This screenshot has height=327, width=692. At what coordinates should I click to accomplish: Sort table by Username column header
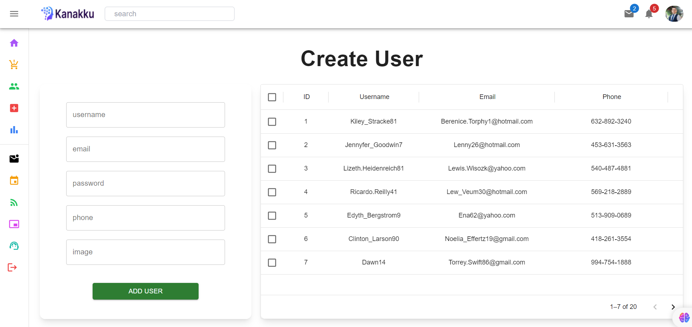(374, 97)
